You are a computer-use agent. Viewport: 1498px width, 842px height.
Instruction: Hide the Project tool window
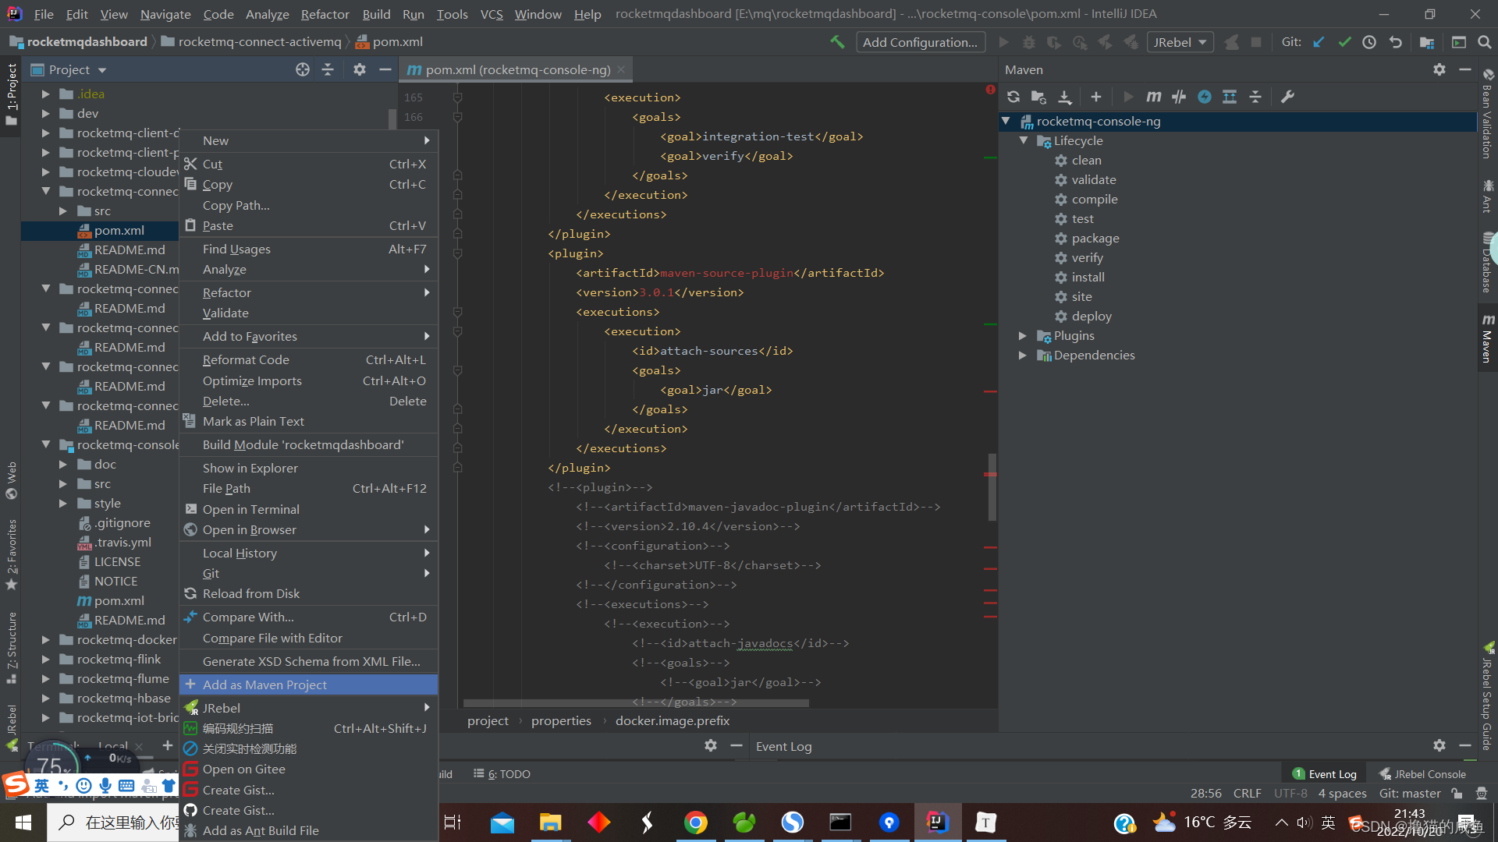[385, 69]
